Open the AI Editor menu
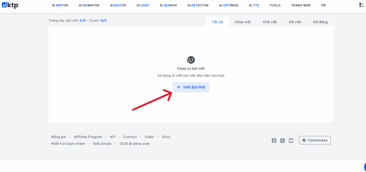This screenshot has width=366, height=172. tap(118, 5)
